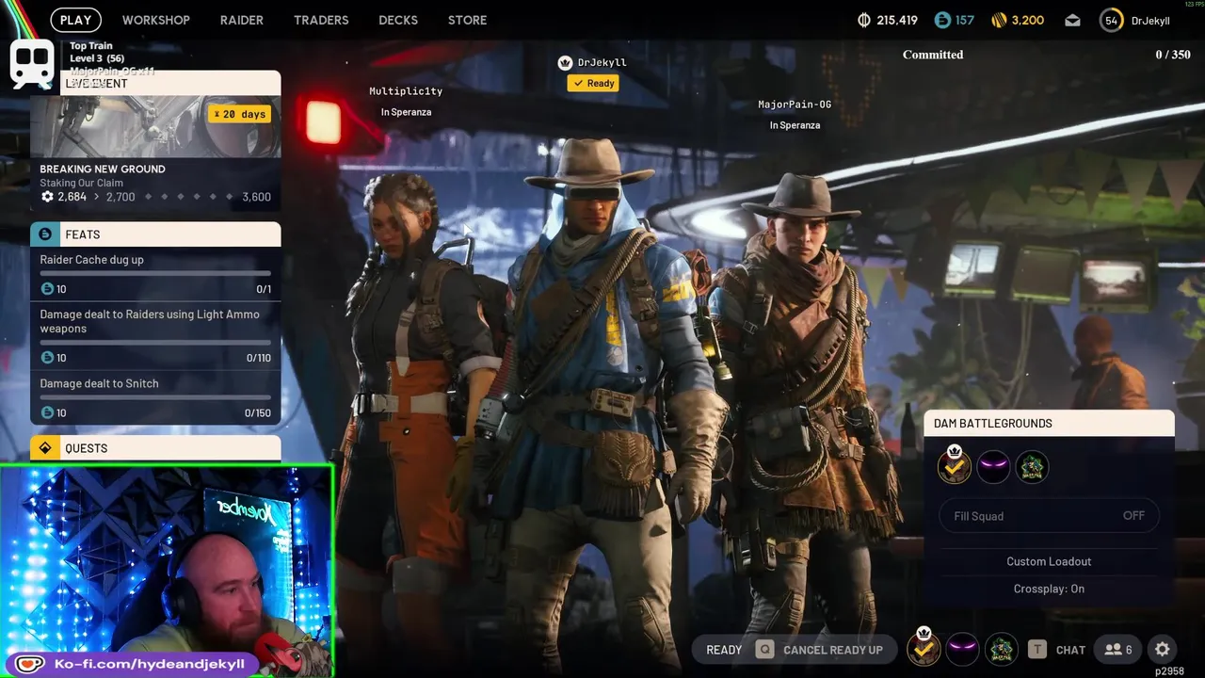The height and width of the screenshot is (678, 1205).
Task: Click the 0 / 350 counter
Action: click(1173, 55)
